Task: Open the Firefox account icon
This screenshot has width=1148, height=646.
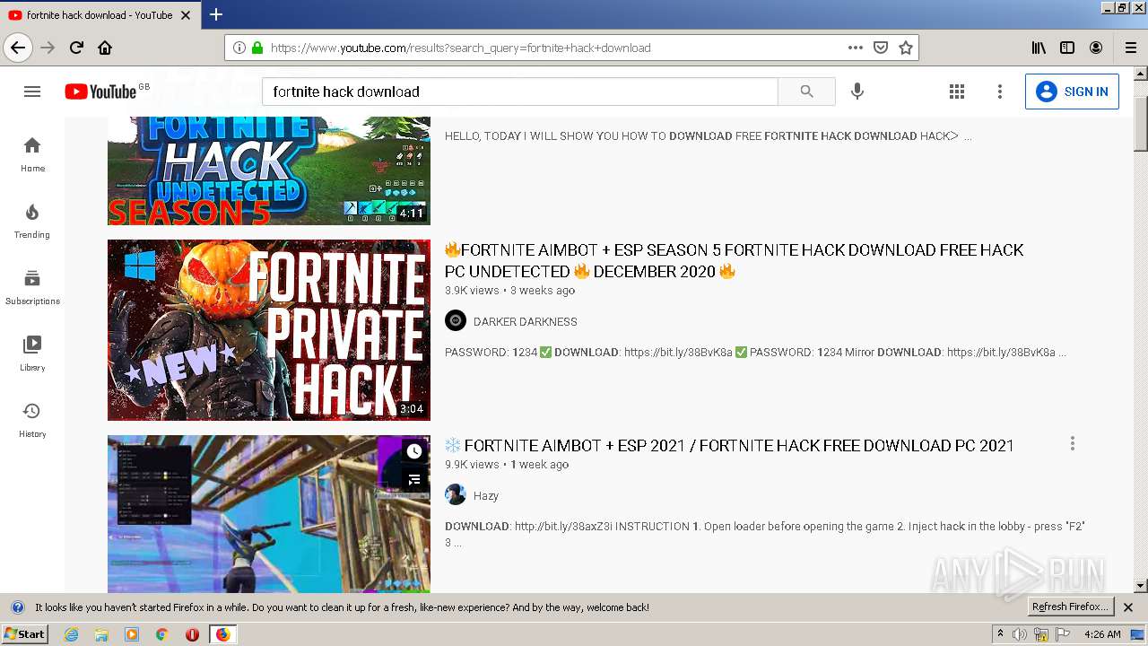Action: (1096, 48)
